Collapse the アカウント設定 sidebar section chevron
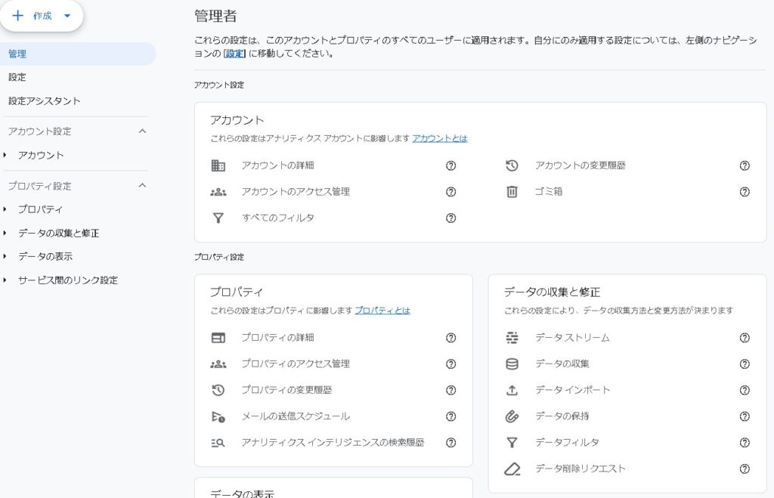 click(x=142, y=131)
